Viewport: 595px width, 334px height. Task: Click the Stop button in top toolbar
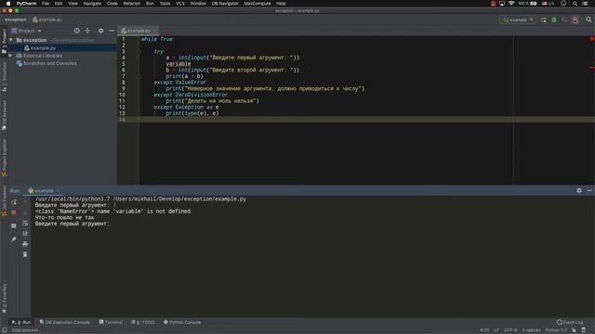pyautogui.click(x=575, y=19)
